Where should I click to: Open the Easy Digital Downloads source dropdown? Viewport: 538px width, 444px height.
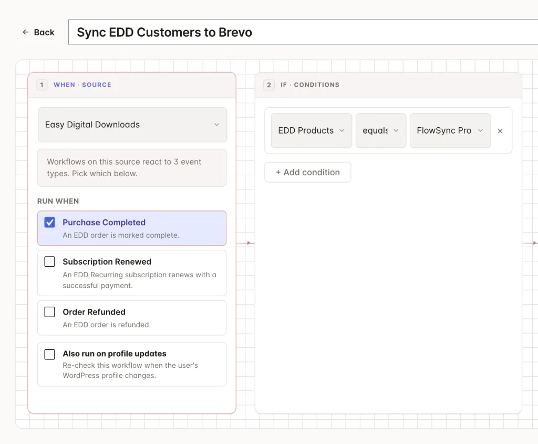coord(132,125)
